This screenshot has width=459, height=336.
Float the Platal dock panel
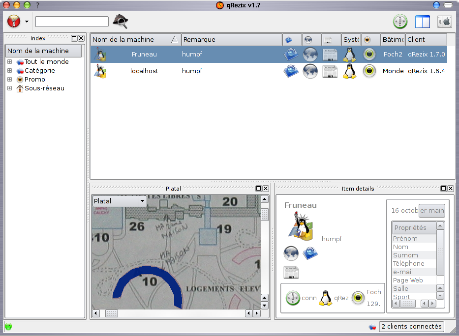258,189
